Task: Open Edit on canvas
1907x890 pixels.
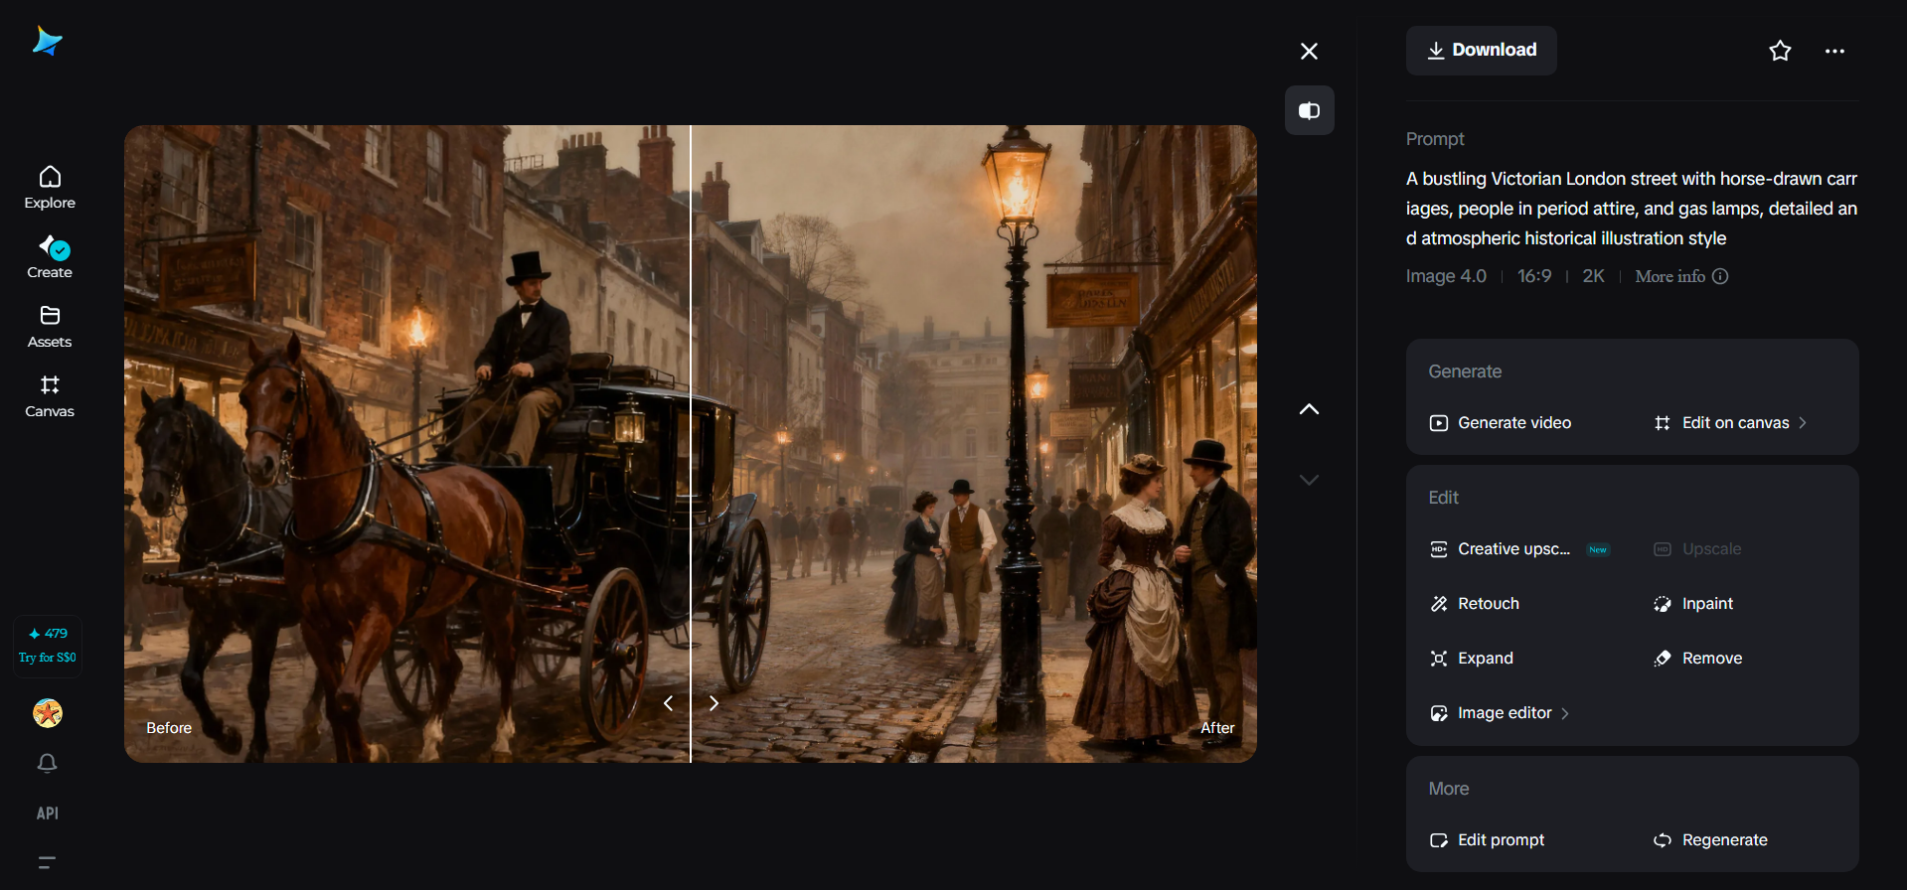Action: (x=1731, y=423)
